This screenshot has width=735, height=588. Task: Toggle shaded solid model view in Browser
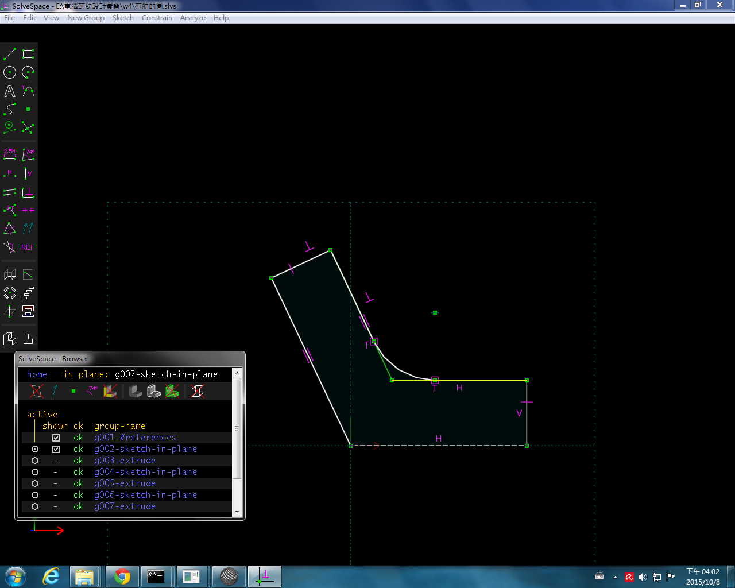click(x=136, y=391)
